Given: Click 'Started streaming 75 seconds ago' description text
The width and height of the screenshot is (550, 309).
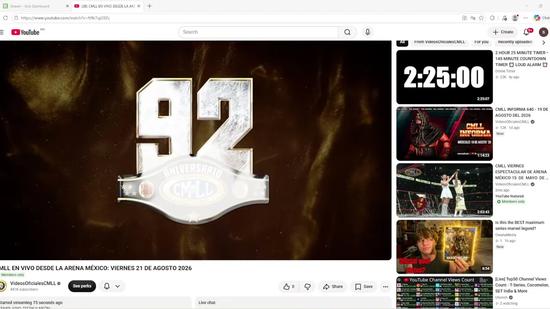Looking at the screenshot, I should [x=31, y=303].
